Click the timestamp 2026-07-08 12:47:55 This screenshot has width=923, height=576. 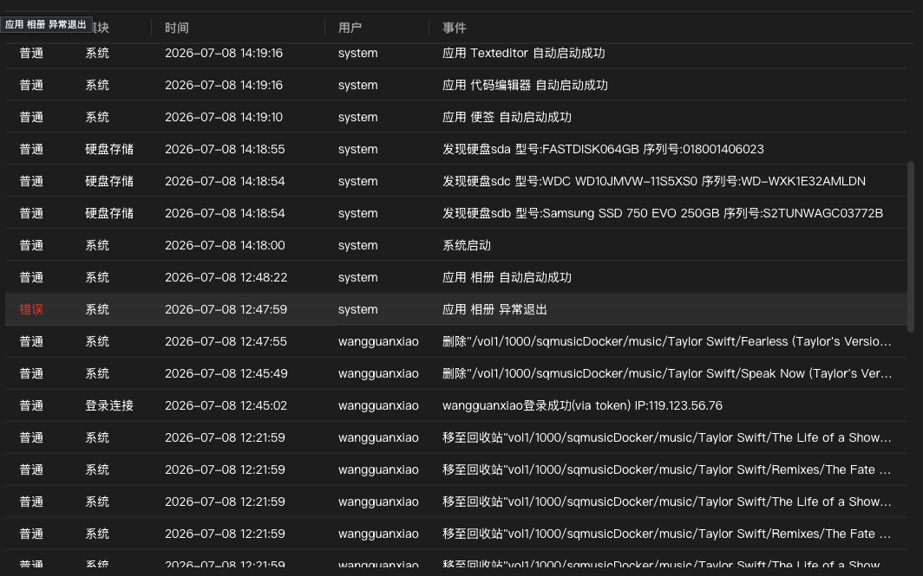226,341
